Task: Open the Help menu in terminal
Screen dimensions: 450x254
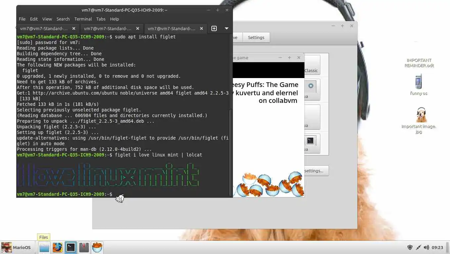Action: (114, 19)
